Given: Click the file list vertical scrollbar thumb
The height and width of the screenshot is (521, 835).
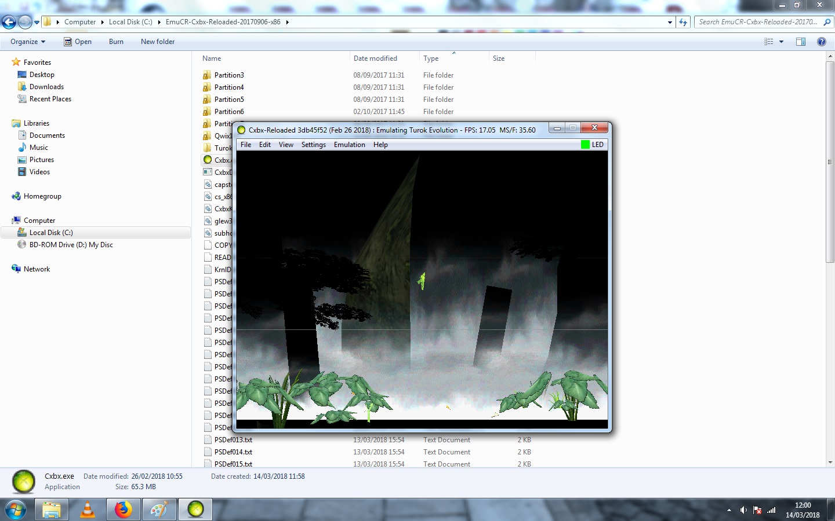Looking at the screenshot, I should point(830,162).
